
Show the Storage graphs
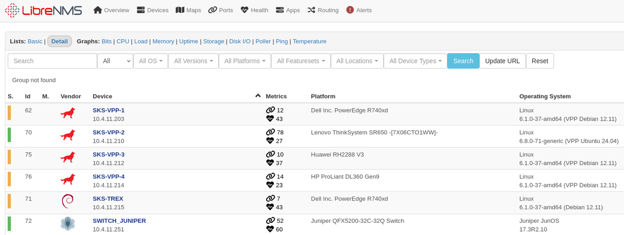(x=214, y=41)
